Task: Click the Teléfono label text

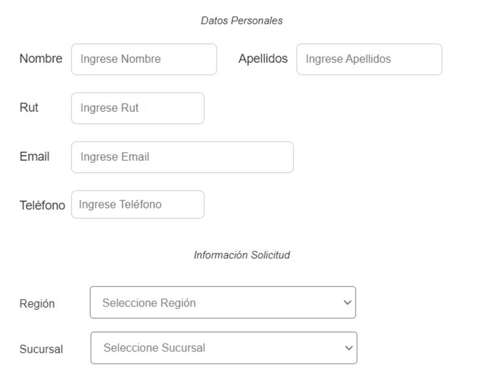Action: point(42,205)
